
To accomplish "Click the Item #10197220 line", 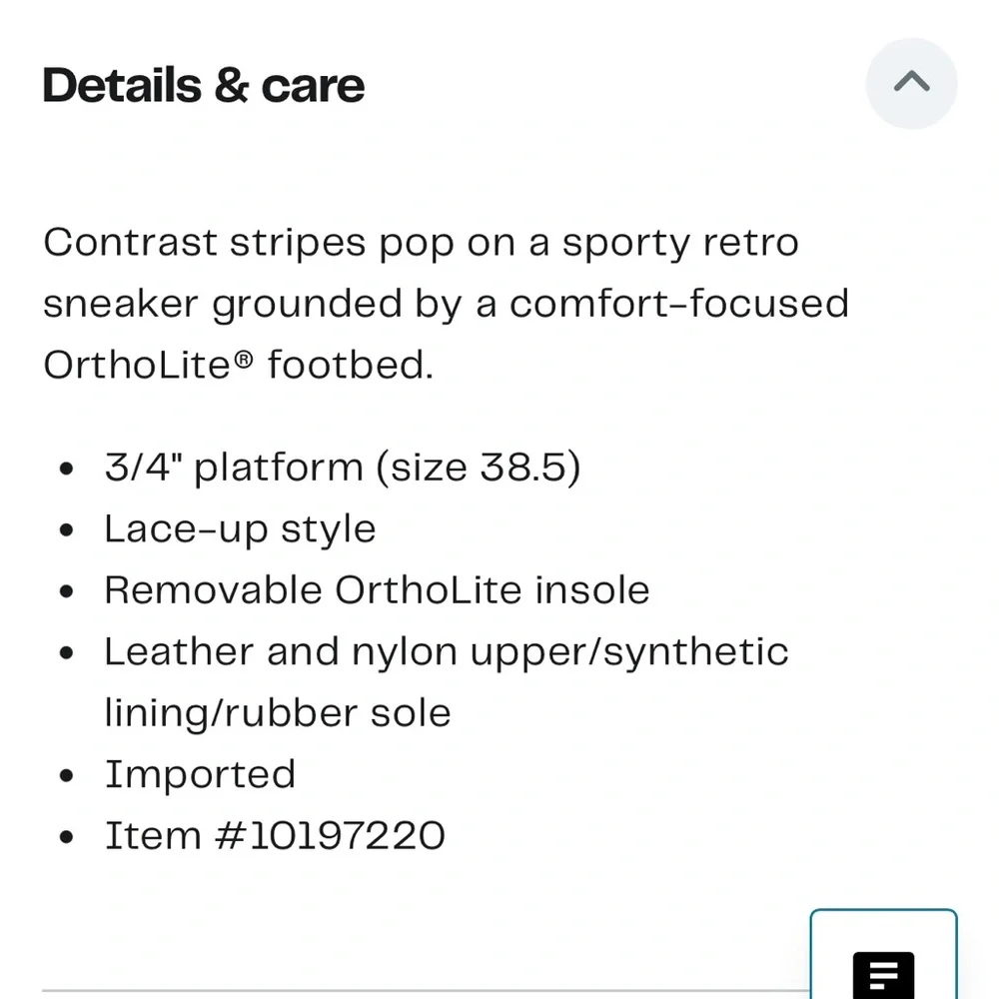I will 275,836.
